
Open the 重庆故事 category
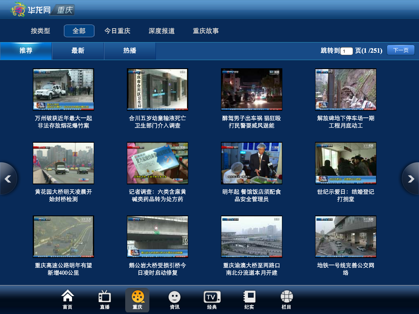(x=206, y=31)
